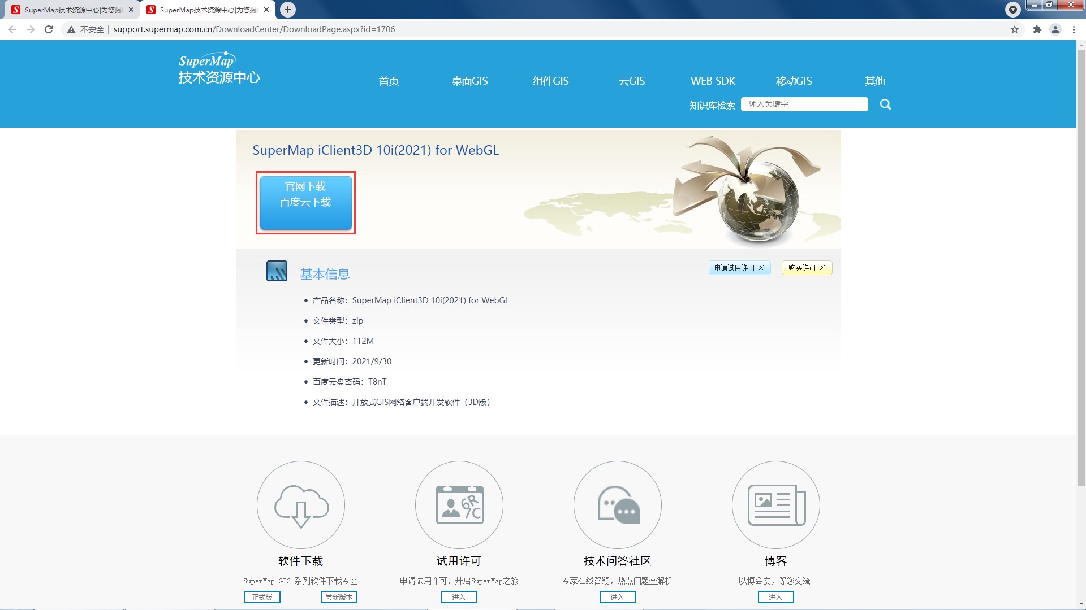Switch to the first SuperMap tab

pos(72,10)
